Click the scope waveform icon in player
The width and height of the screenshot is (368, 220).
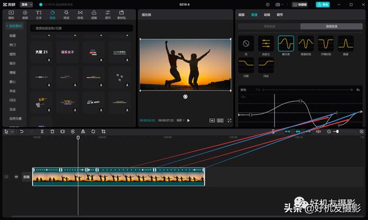pyautogui.click(x=212, y=120)
